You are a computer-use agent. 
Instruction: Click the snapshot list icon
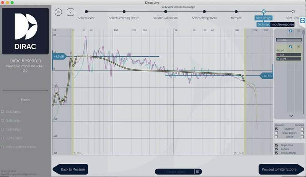coord(197,172)
